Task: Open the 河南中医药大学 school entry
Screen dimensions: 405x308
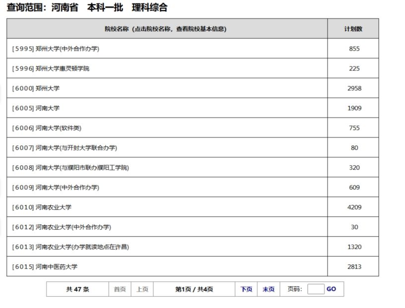Action: tap(45, 266)
